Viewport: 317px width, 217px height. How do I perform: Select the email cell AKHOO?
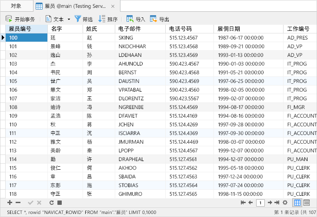[140, 168]
